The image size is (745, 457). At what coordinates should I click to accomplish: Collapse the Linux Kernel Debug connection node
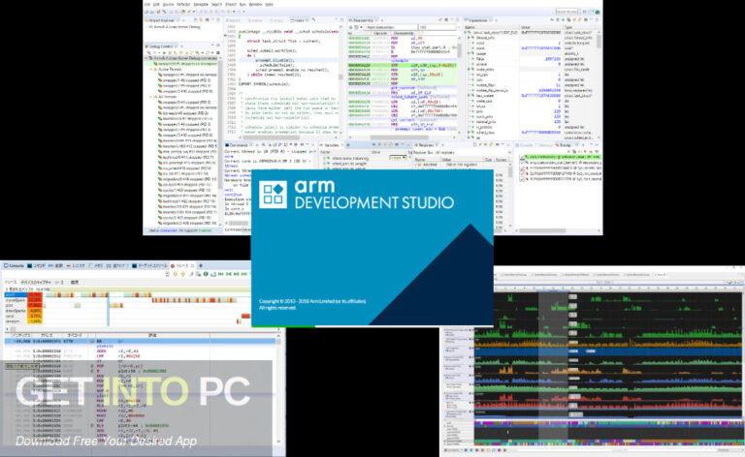point(146,58)
